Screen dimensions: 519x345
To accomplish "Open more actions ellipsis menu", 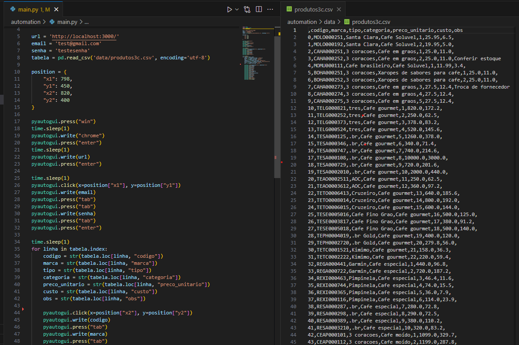I will tap(270, 9).
